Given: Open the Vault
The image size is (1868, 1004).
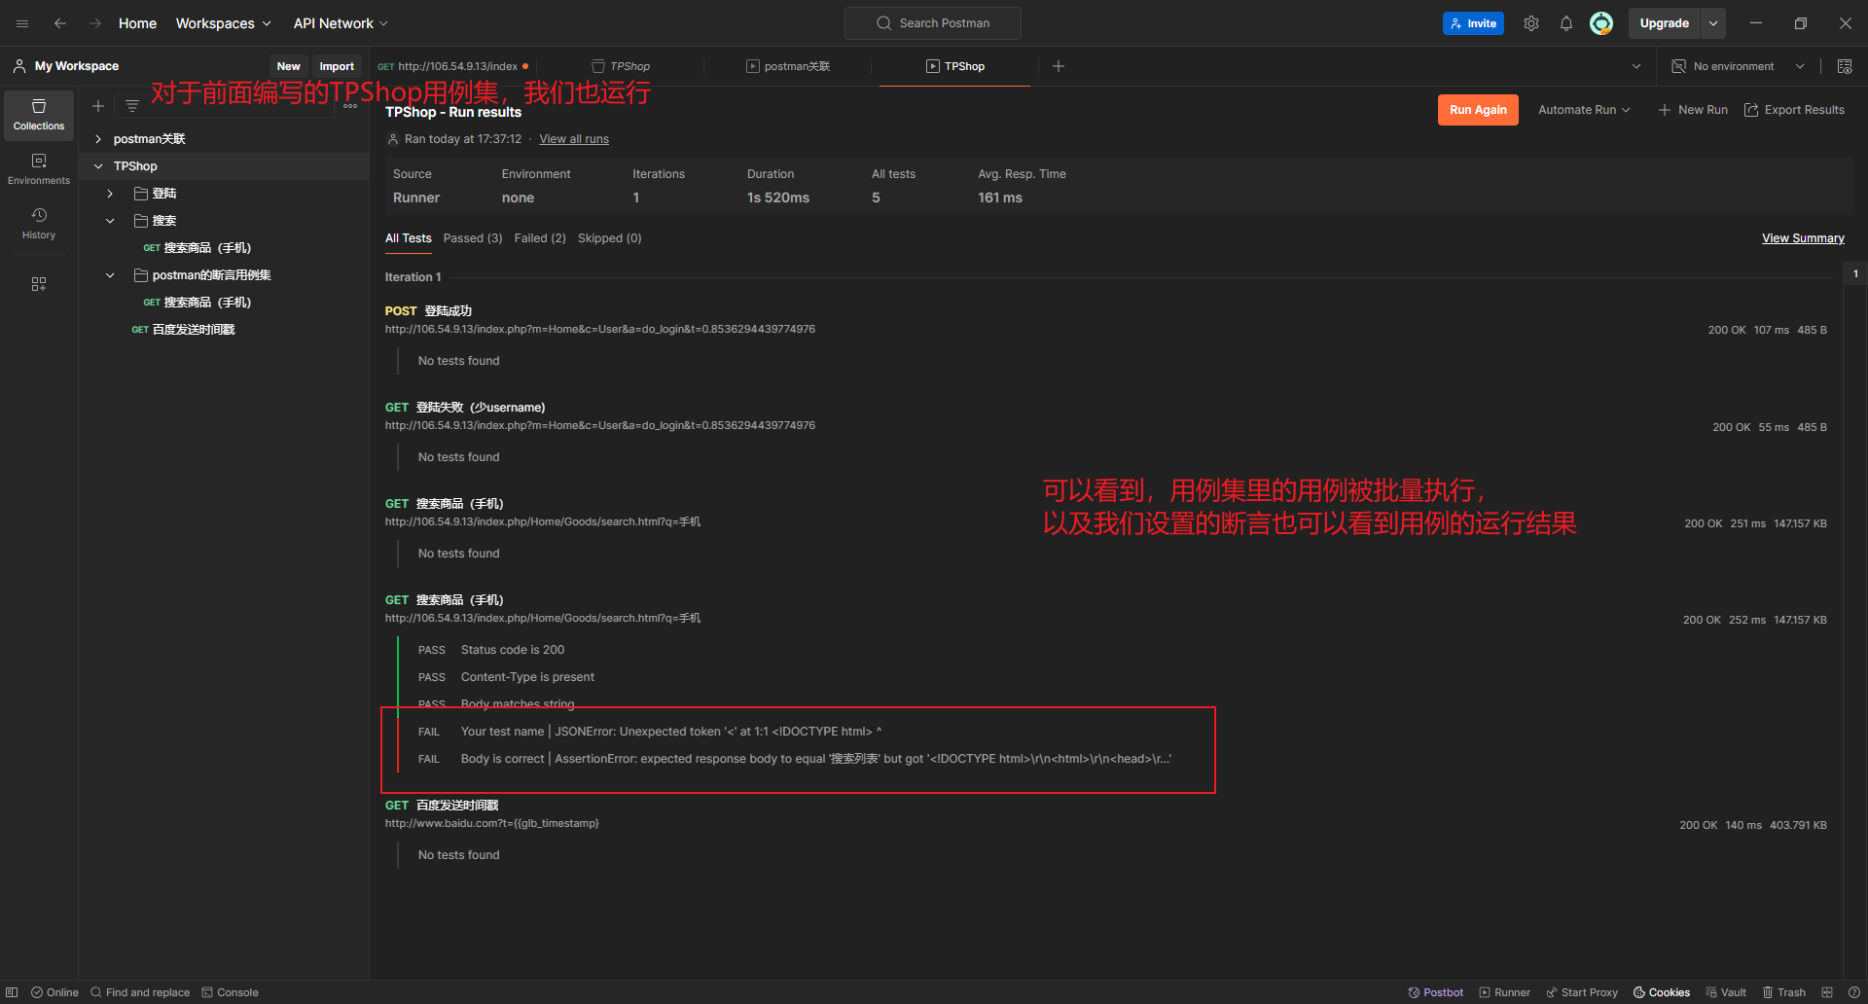Looking at the screenshot, I should [1726, 992].
